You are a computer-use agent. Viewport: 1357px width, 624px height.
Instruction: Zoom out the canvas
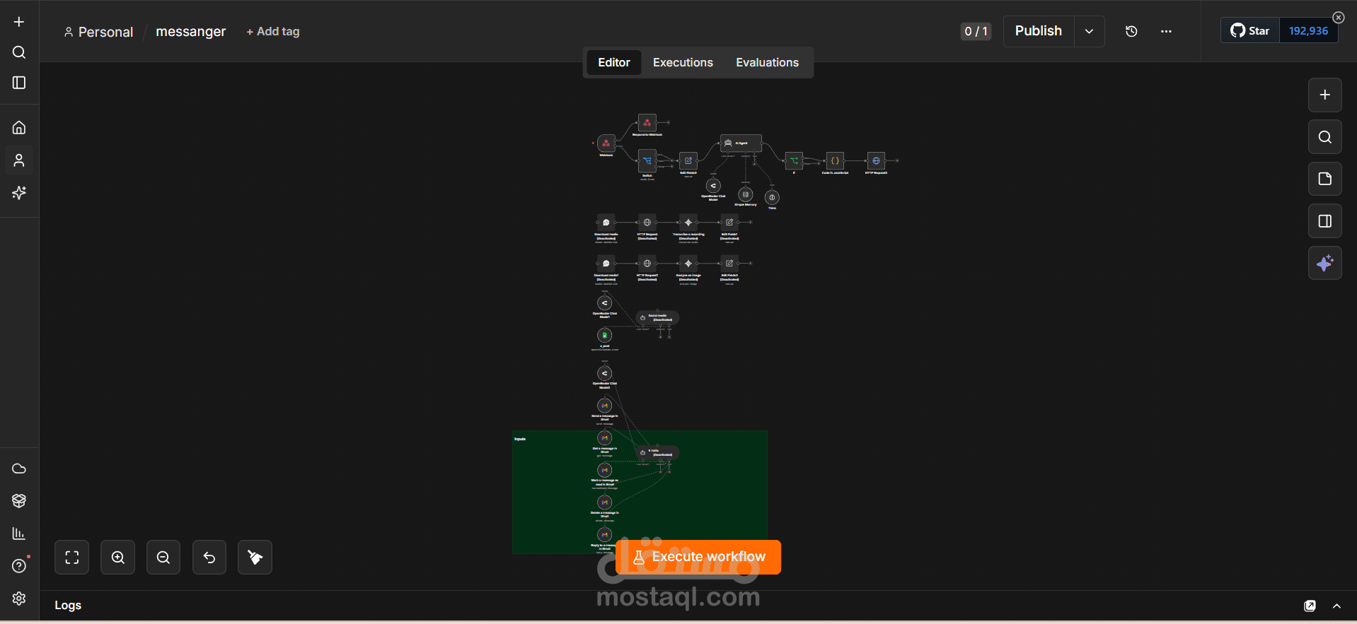pyautogui.click(x=163, y=558)
